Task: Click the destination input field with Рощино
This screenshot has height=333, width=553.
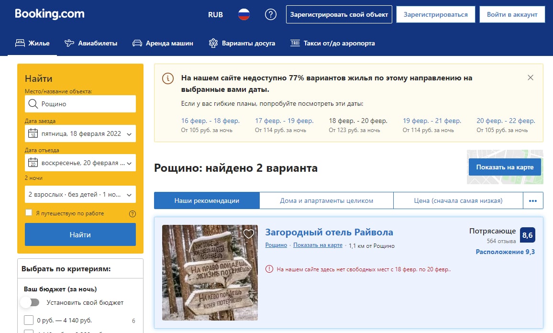Action: 80,104
